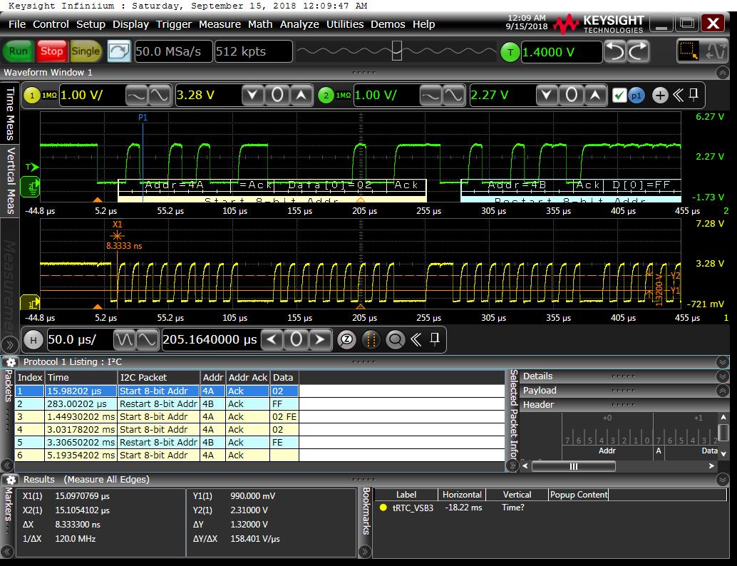Click the Auto Scale icon beside Single

(119, 51)
